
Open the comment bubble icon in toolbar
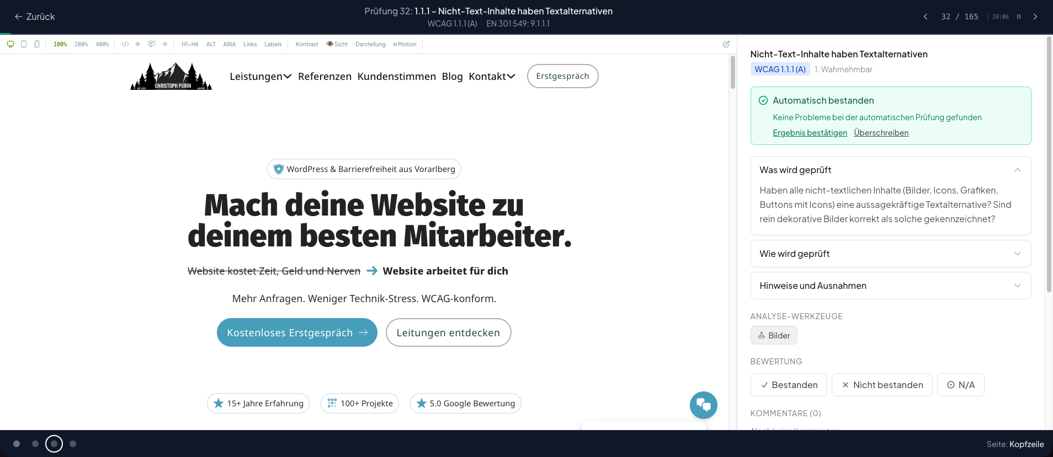[x=151, y=44]
